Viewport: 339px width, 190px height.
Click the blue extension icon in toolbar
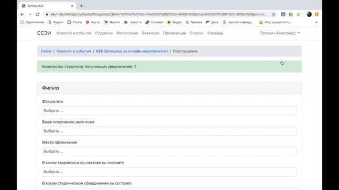coord(283,14)
